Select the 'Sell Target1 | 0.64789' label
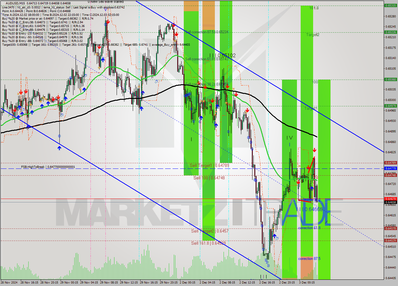The width and height of the screenshot is (398, 286). (x=209, y=165)
